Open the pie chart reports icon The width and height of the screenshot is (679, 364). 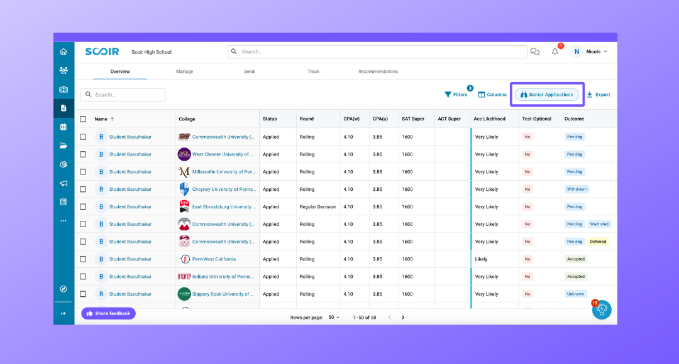point(63,164)
